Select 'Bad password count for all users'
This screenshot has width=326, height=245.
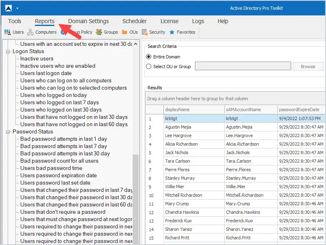(x=59, y=161)
